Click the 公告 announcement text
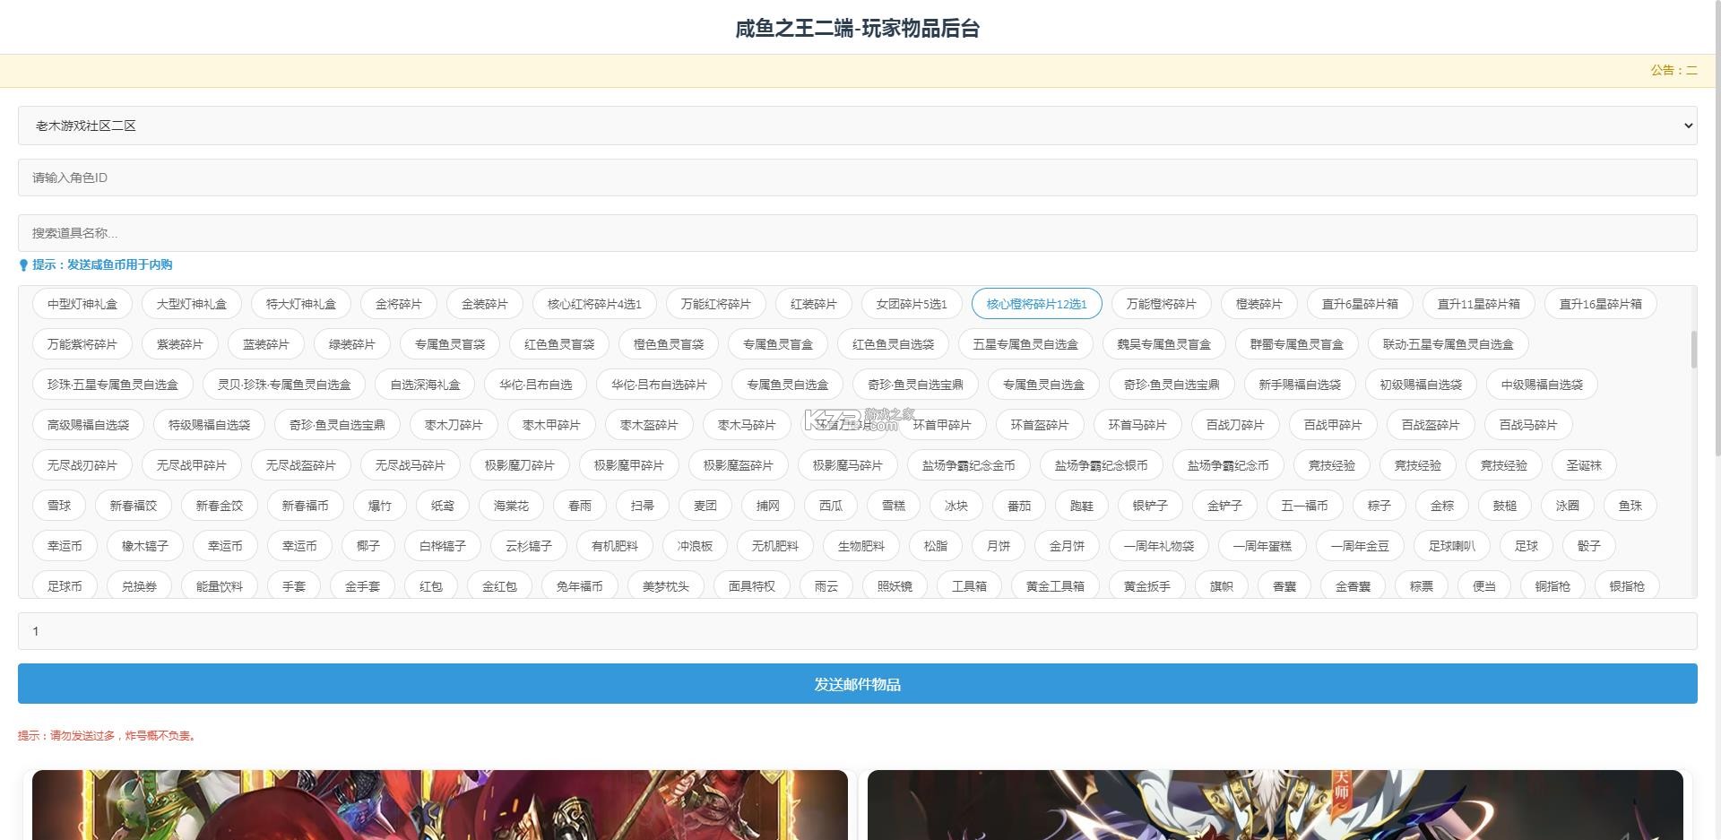The width and height of the screenshot is (1721, 840). (1673, 70)
